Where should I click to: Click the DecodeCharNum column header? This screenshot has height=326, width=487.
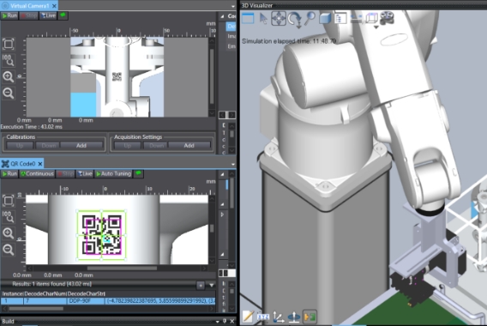point(45,293)
